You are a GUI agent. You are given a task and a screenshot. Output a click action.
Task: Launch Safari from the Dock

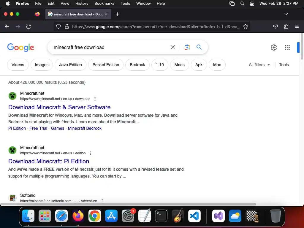[61, 216]
